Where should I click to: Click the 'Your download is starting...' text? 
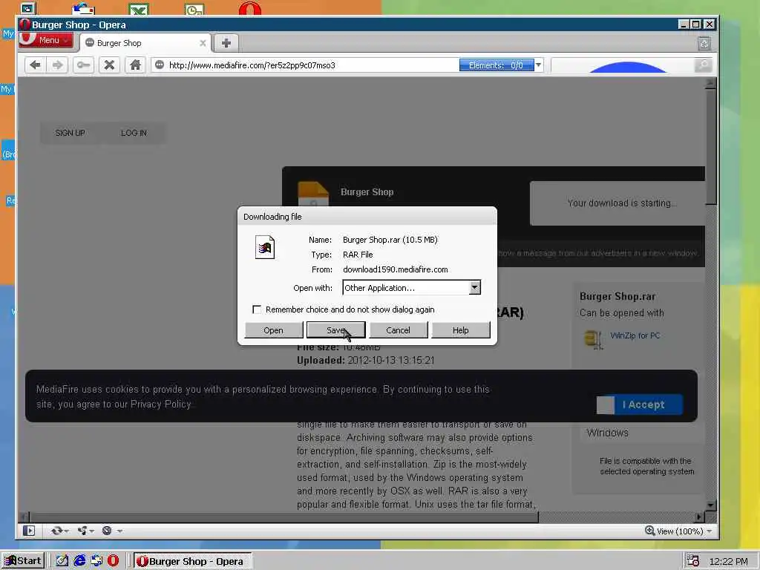tap(623, 203)
